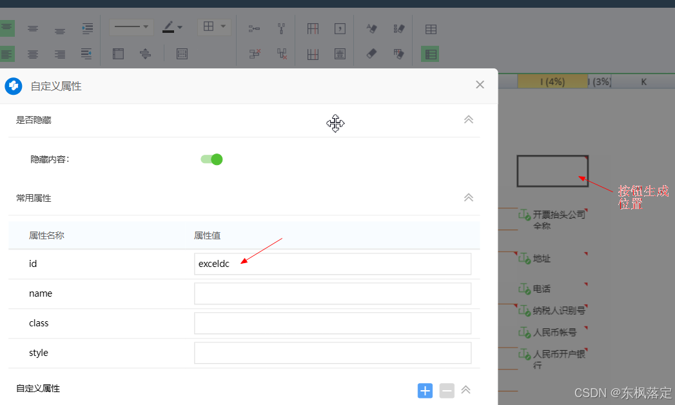Select the 人民币帐号 field cell
This screenshot has height=405, width=675.
tap(553, 332)
